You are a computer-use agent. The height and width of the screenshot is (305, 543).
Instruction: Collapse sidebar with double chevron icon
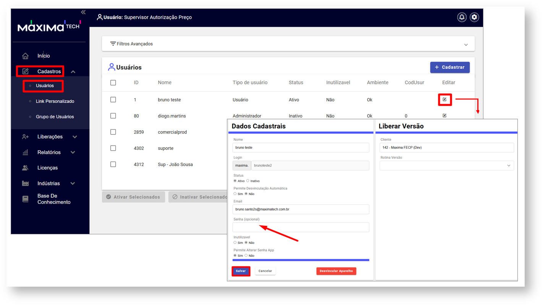click(x=83, y=12)
